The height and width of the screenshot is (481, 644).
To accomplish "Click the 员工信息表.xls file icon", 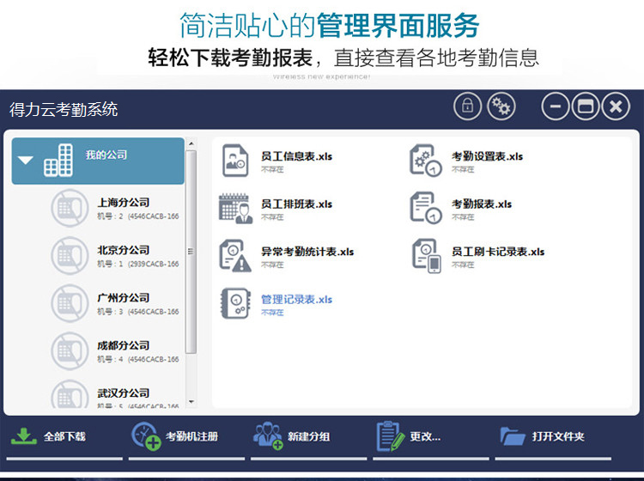I will click(235, 161).
